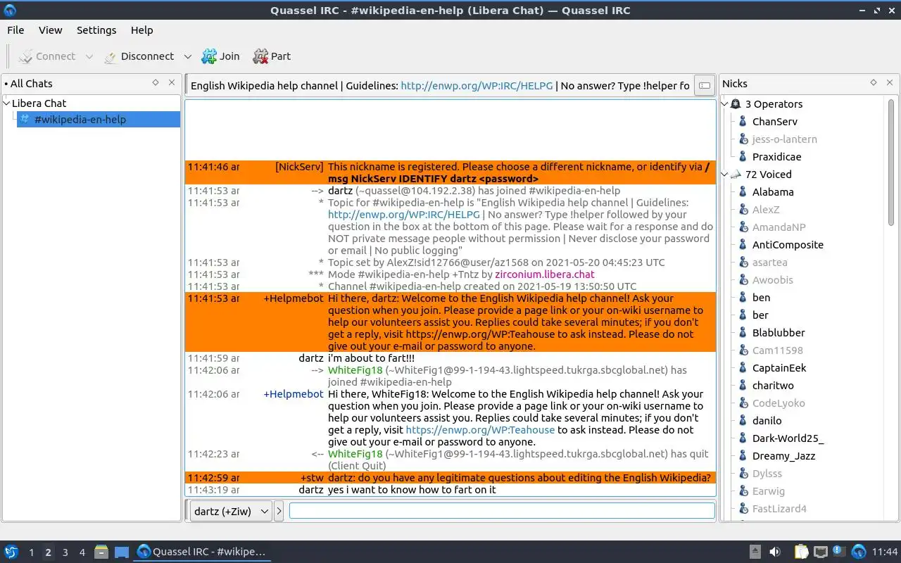Focus the chat message input field
Image resolution: width=901 pixels, height=563 pixels.
[x=502, y=512]
